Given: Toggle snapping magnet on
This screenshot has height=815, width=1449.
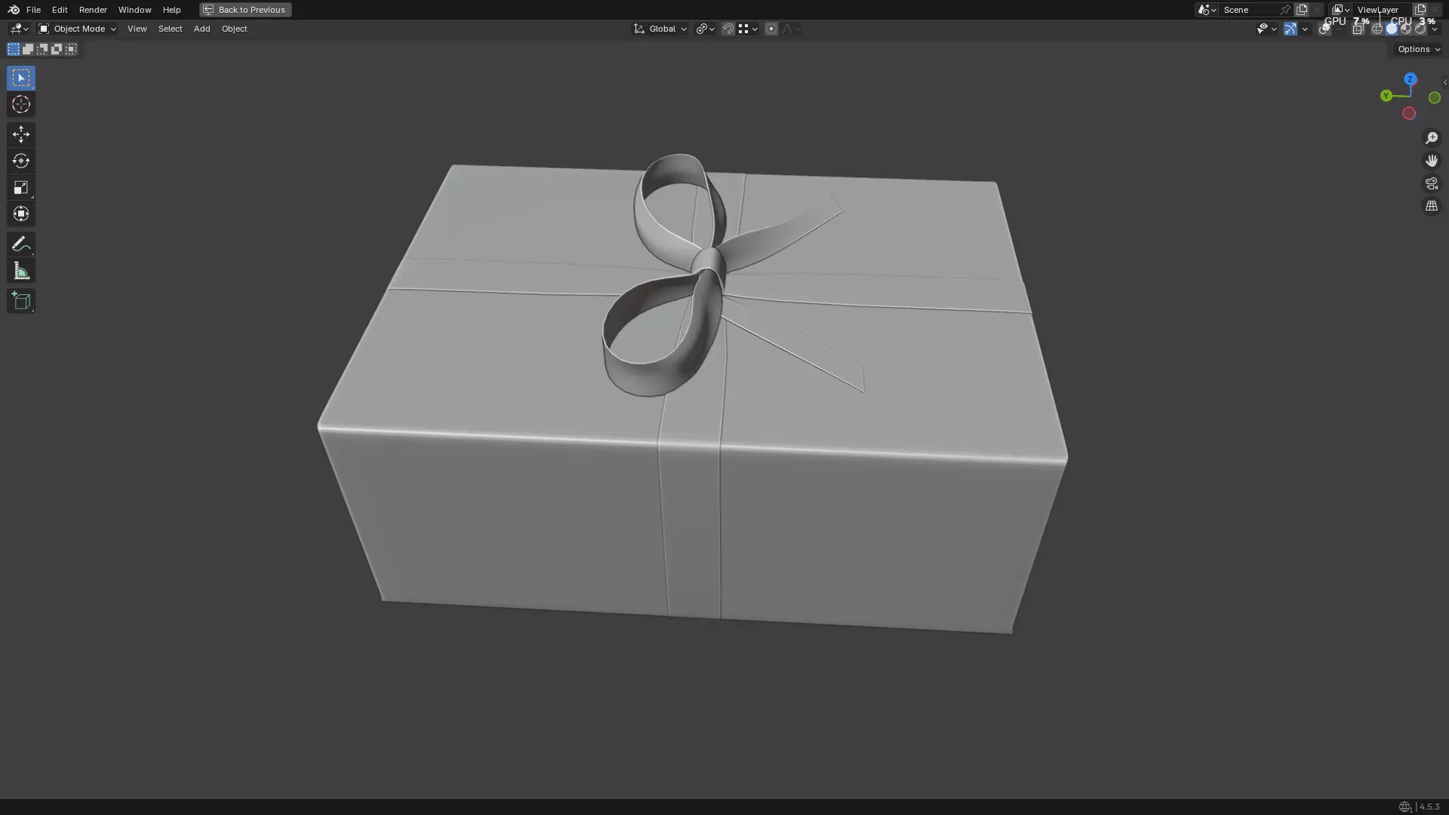Looking at the screenshot, I should [x=728, y=29].
